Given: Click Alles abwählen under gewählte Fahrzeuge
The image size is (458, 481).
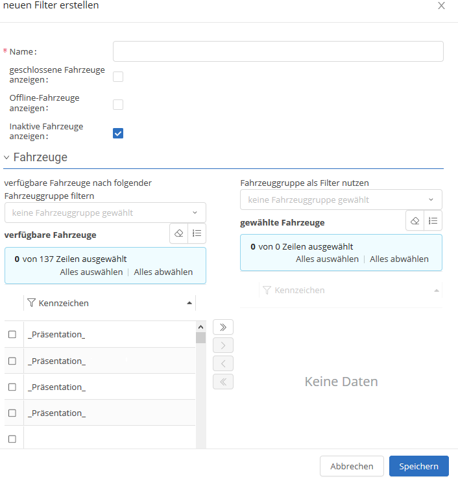Looking at the screenshot, I should click(399, 259).
